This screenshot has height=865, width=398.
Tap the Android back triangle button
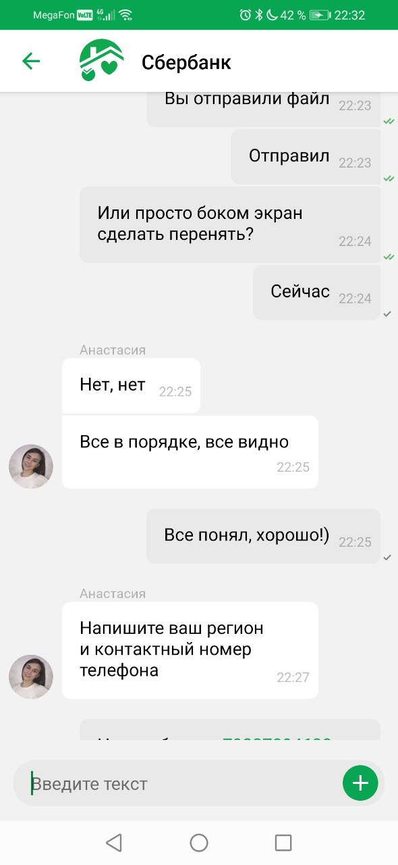point(114,842)
